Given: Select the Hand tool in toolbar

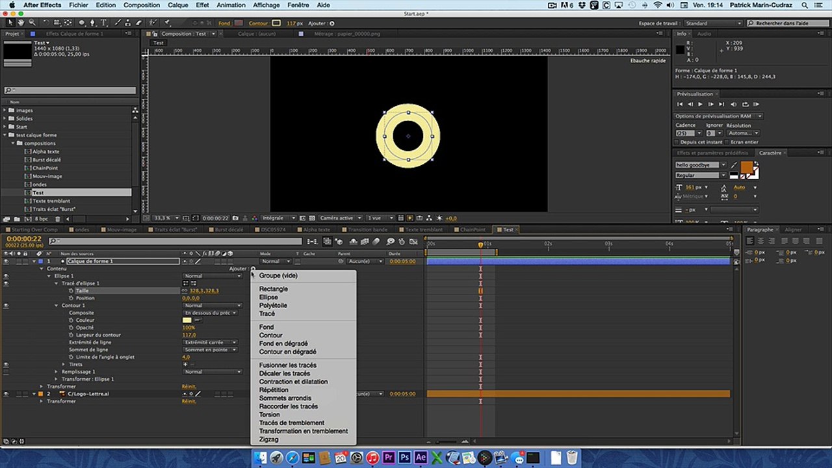Looking at the screenshot, I should [x=22, y=23].
